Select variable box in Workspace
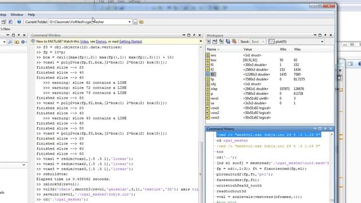This screenshot has height=203, width=361. [213, 60]
